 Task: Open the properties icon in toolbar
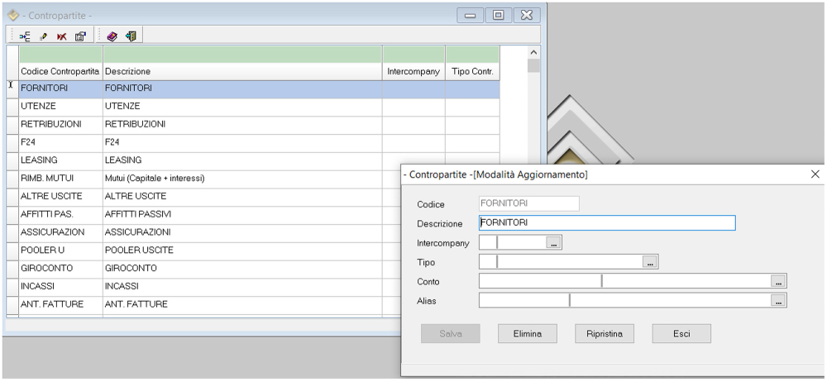[79, 36]
